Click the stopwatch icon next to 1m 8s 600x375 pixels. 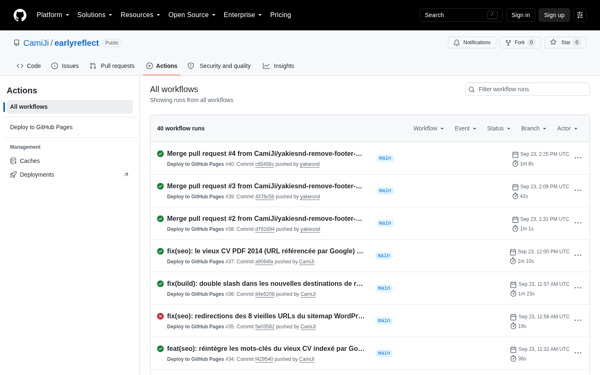coord(515,164)
